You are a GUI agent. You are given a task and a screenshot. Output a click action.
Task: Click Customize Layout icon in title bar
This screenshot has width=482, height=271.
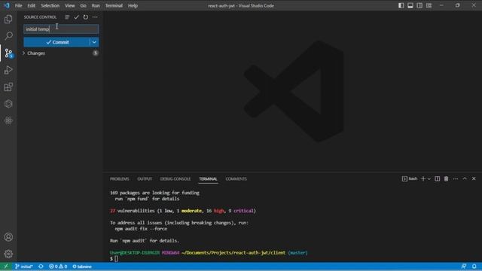429,5
